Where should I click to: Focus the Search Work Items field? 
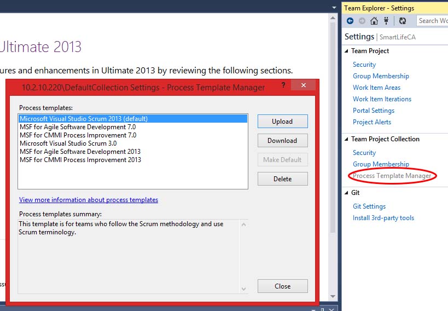(432, 21)
